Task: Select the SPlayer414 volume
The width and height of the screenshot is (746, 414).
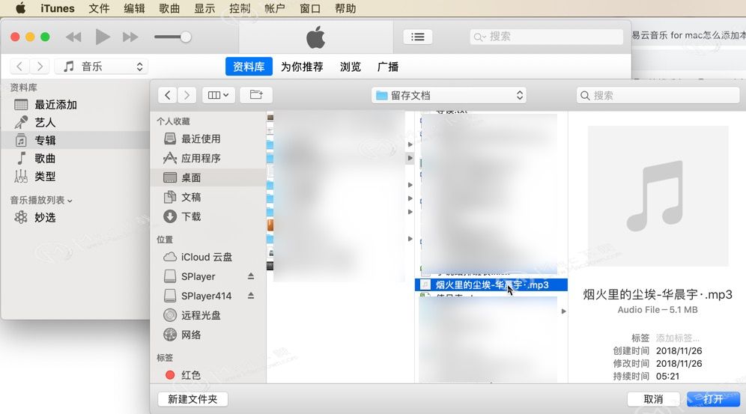Action: [x=206, y=296]
